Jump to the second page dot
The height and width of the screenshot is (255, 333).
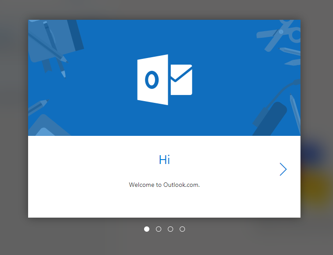pos(159,229)
